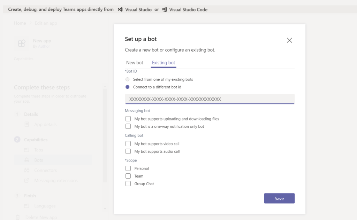The image size is (357, 220).
Task: Click the Tabs icon in Capabilities
Action: pos(27,150)
